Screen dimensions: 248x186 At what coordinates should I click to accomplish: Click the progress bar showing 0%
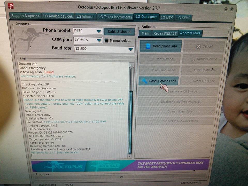coord(121,177)
